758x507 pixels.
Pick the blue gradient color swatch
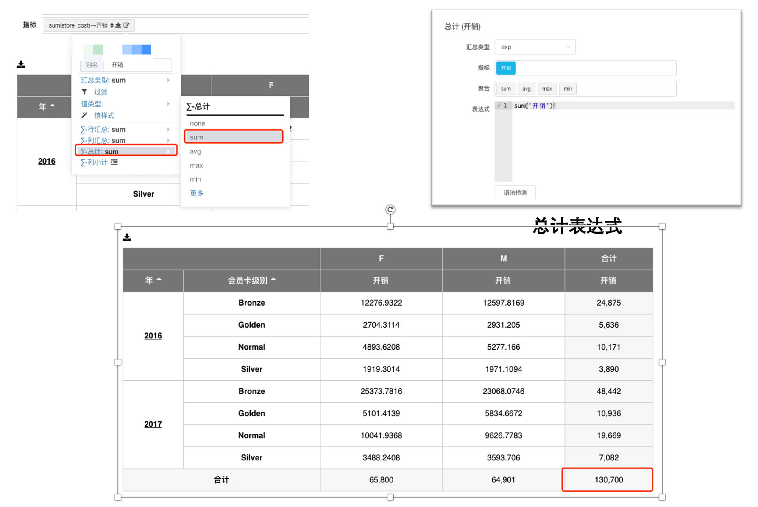136,50
